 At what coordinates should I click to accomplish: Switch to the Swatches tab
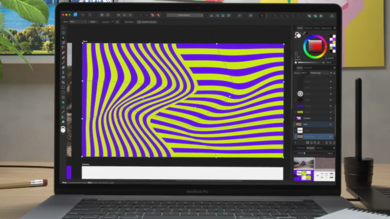point(308,28)
